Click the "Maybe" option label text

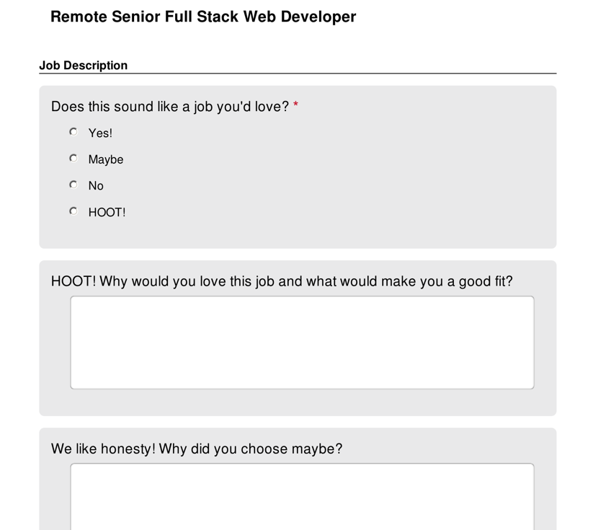(x=106, y=160)
